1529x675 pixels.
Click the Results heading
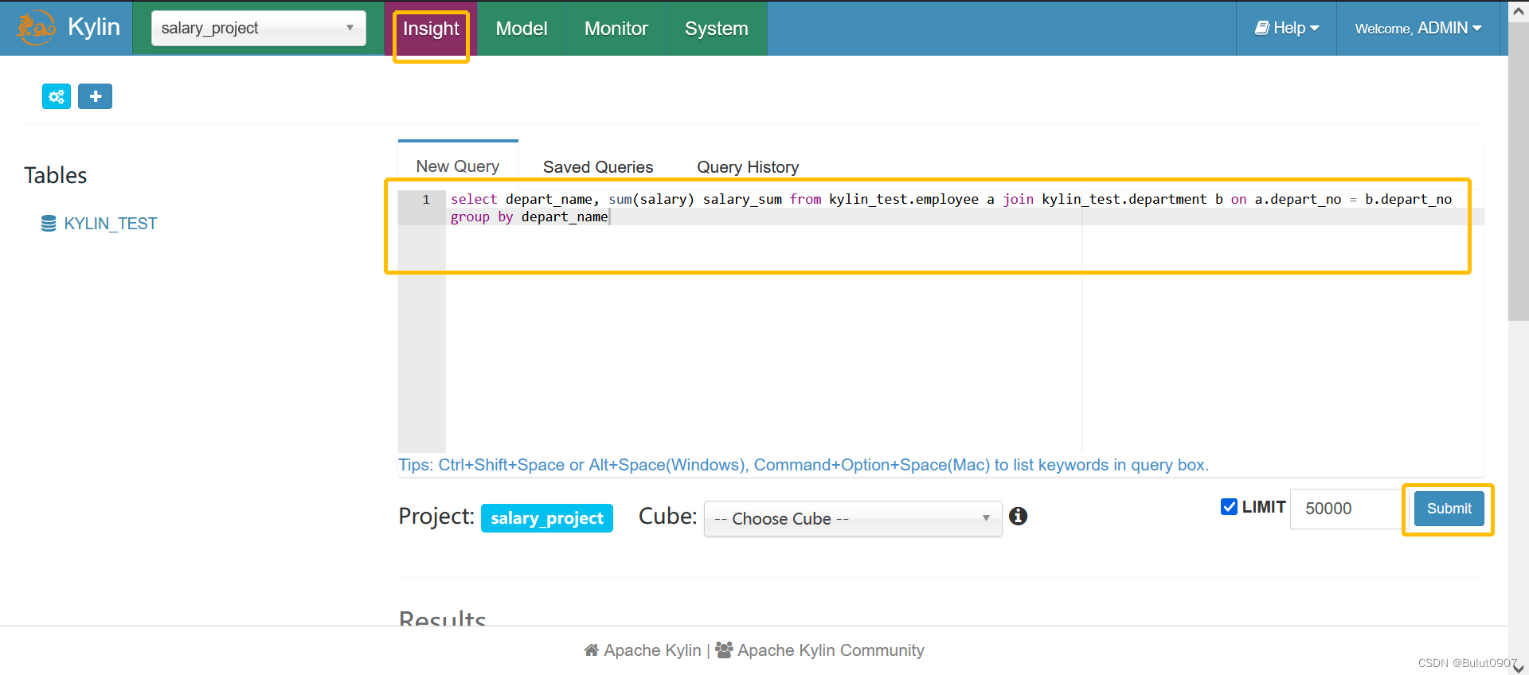click(x=443, y=618)
